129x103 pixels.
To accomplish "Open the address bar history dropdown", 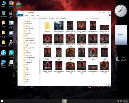I will tap(85, 18).
